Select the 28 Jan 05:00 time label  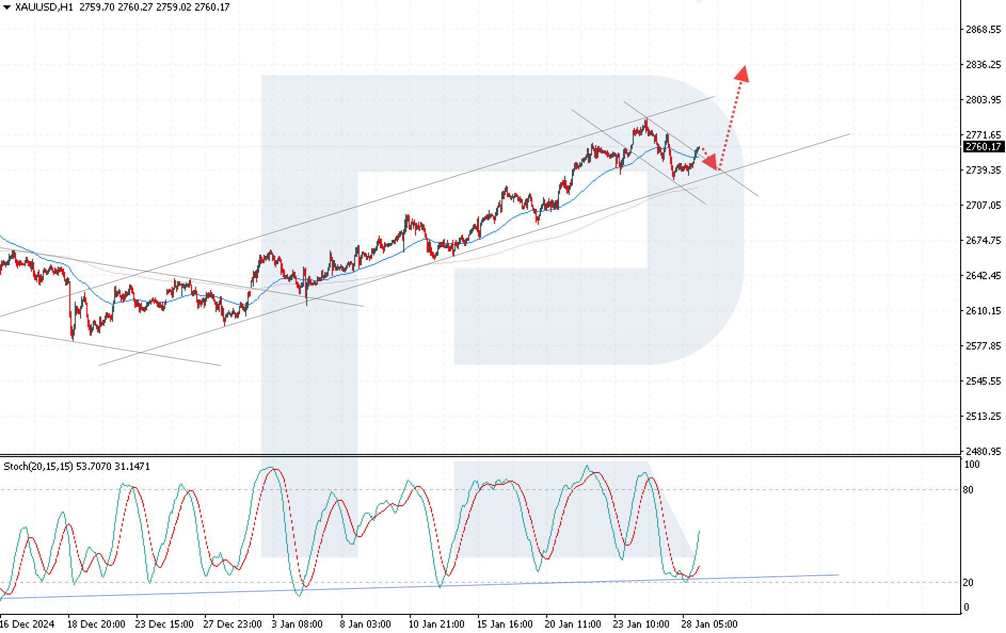(x=709, y=624)
